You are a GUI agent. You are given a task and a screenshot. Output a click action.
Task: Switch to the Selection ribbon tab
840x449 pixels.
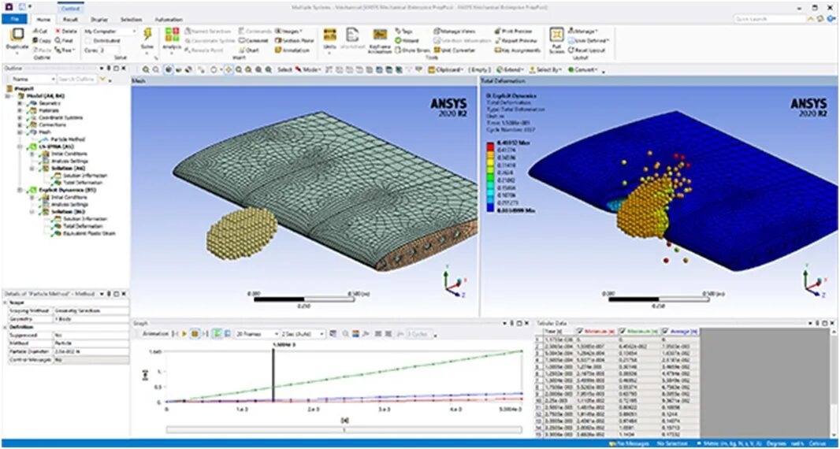pos(131,19)
